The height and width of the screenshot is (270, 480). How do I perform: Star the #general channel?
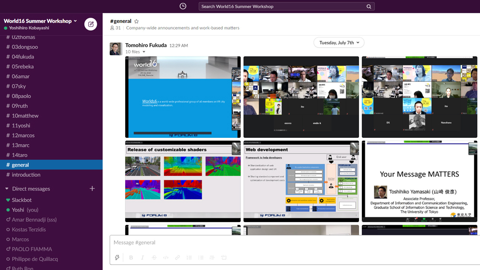[x=136, y=22]
